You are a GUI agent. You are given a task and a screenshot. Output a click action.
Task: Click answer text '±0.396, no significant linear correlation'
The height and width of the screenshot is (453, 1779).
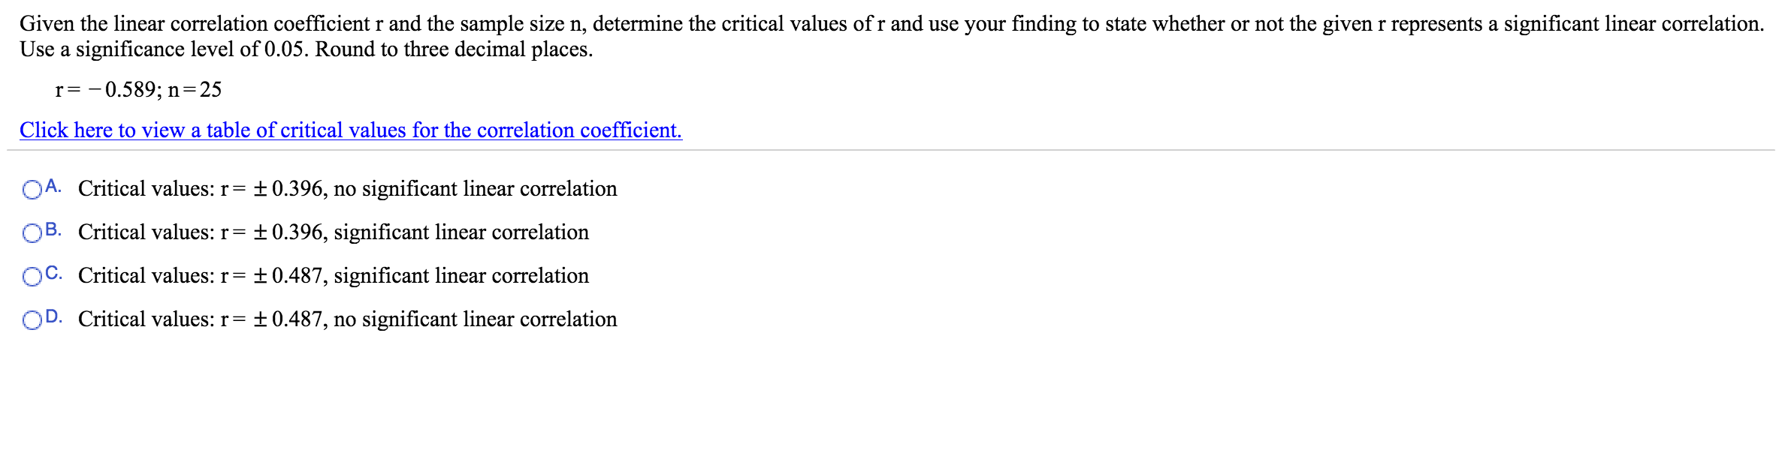click(434, 189)
